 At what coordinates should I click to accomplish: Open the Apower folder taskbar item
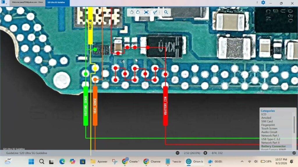click(x=98, y=161)
